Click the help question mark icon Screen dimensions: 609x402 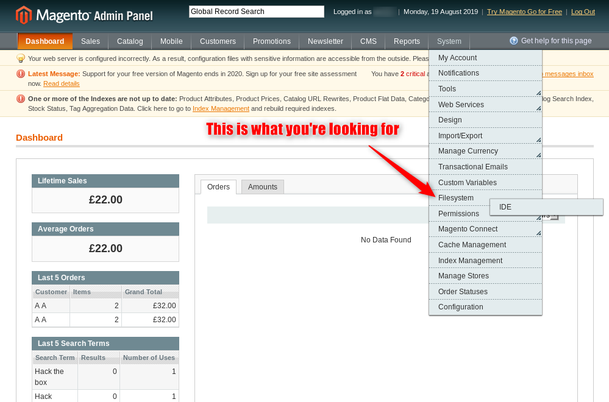pos(513,41)
